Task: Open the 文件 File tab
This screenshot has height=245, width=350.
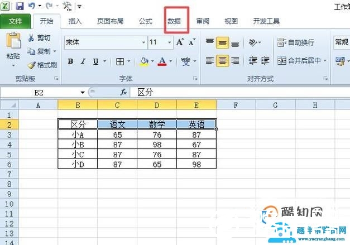Action: click(16, 21)
